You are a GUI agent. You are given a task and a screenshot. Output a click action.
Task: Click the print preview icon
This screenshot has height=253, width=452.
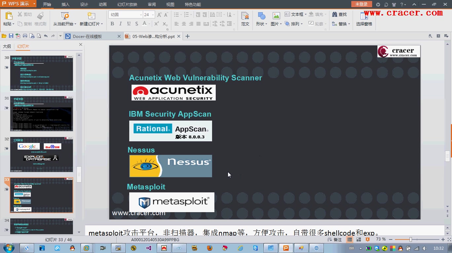(39, 36)
